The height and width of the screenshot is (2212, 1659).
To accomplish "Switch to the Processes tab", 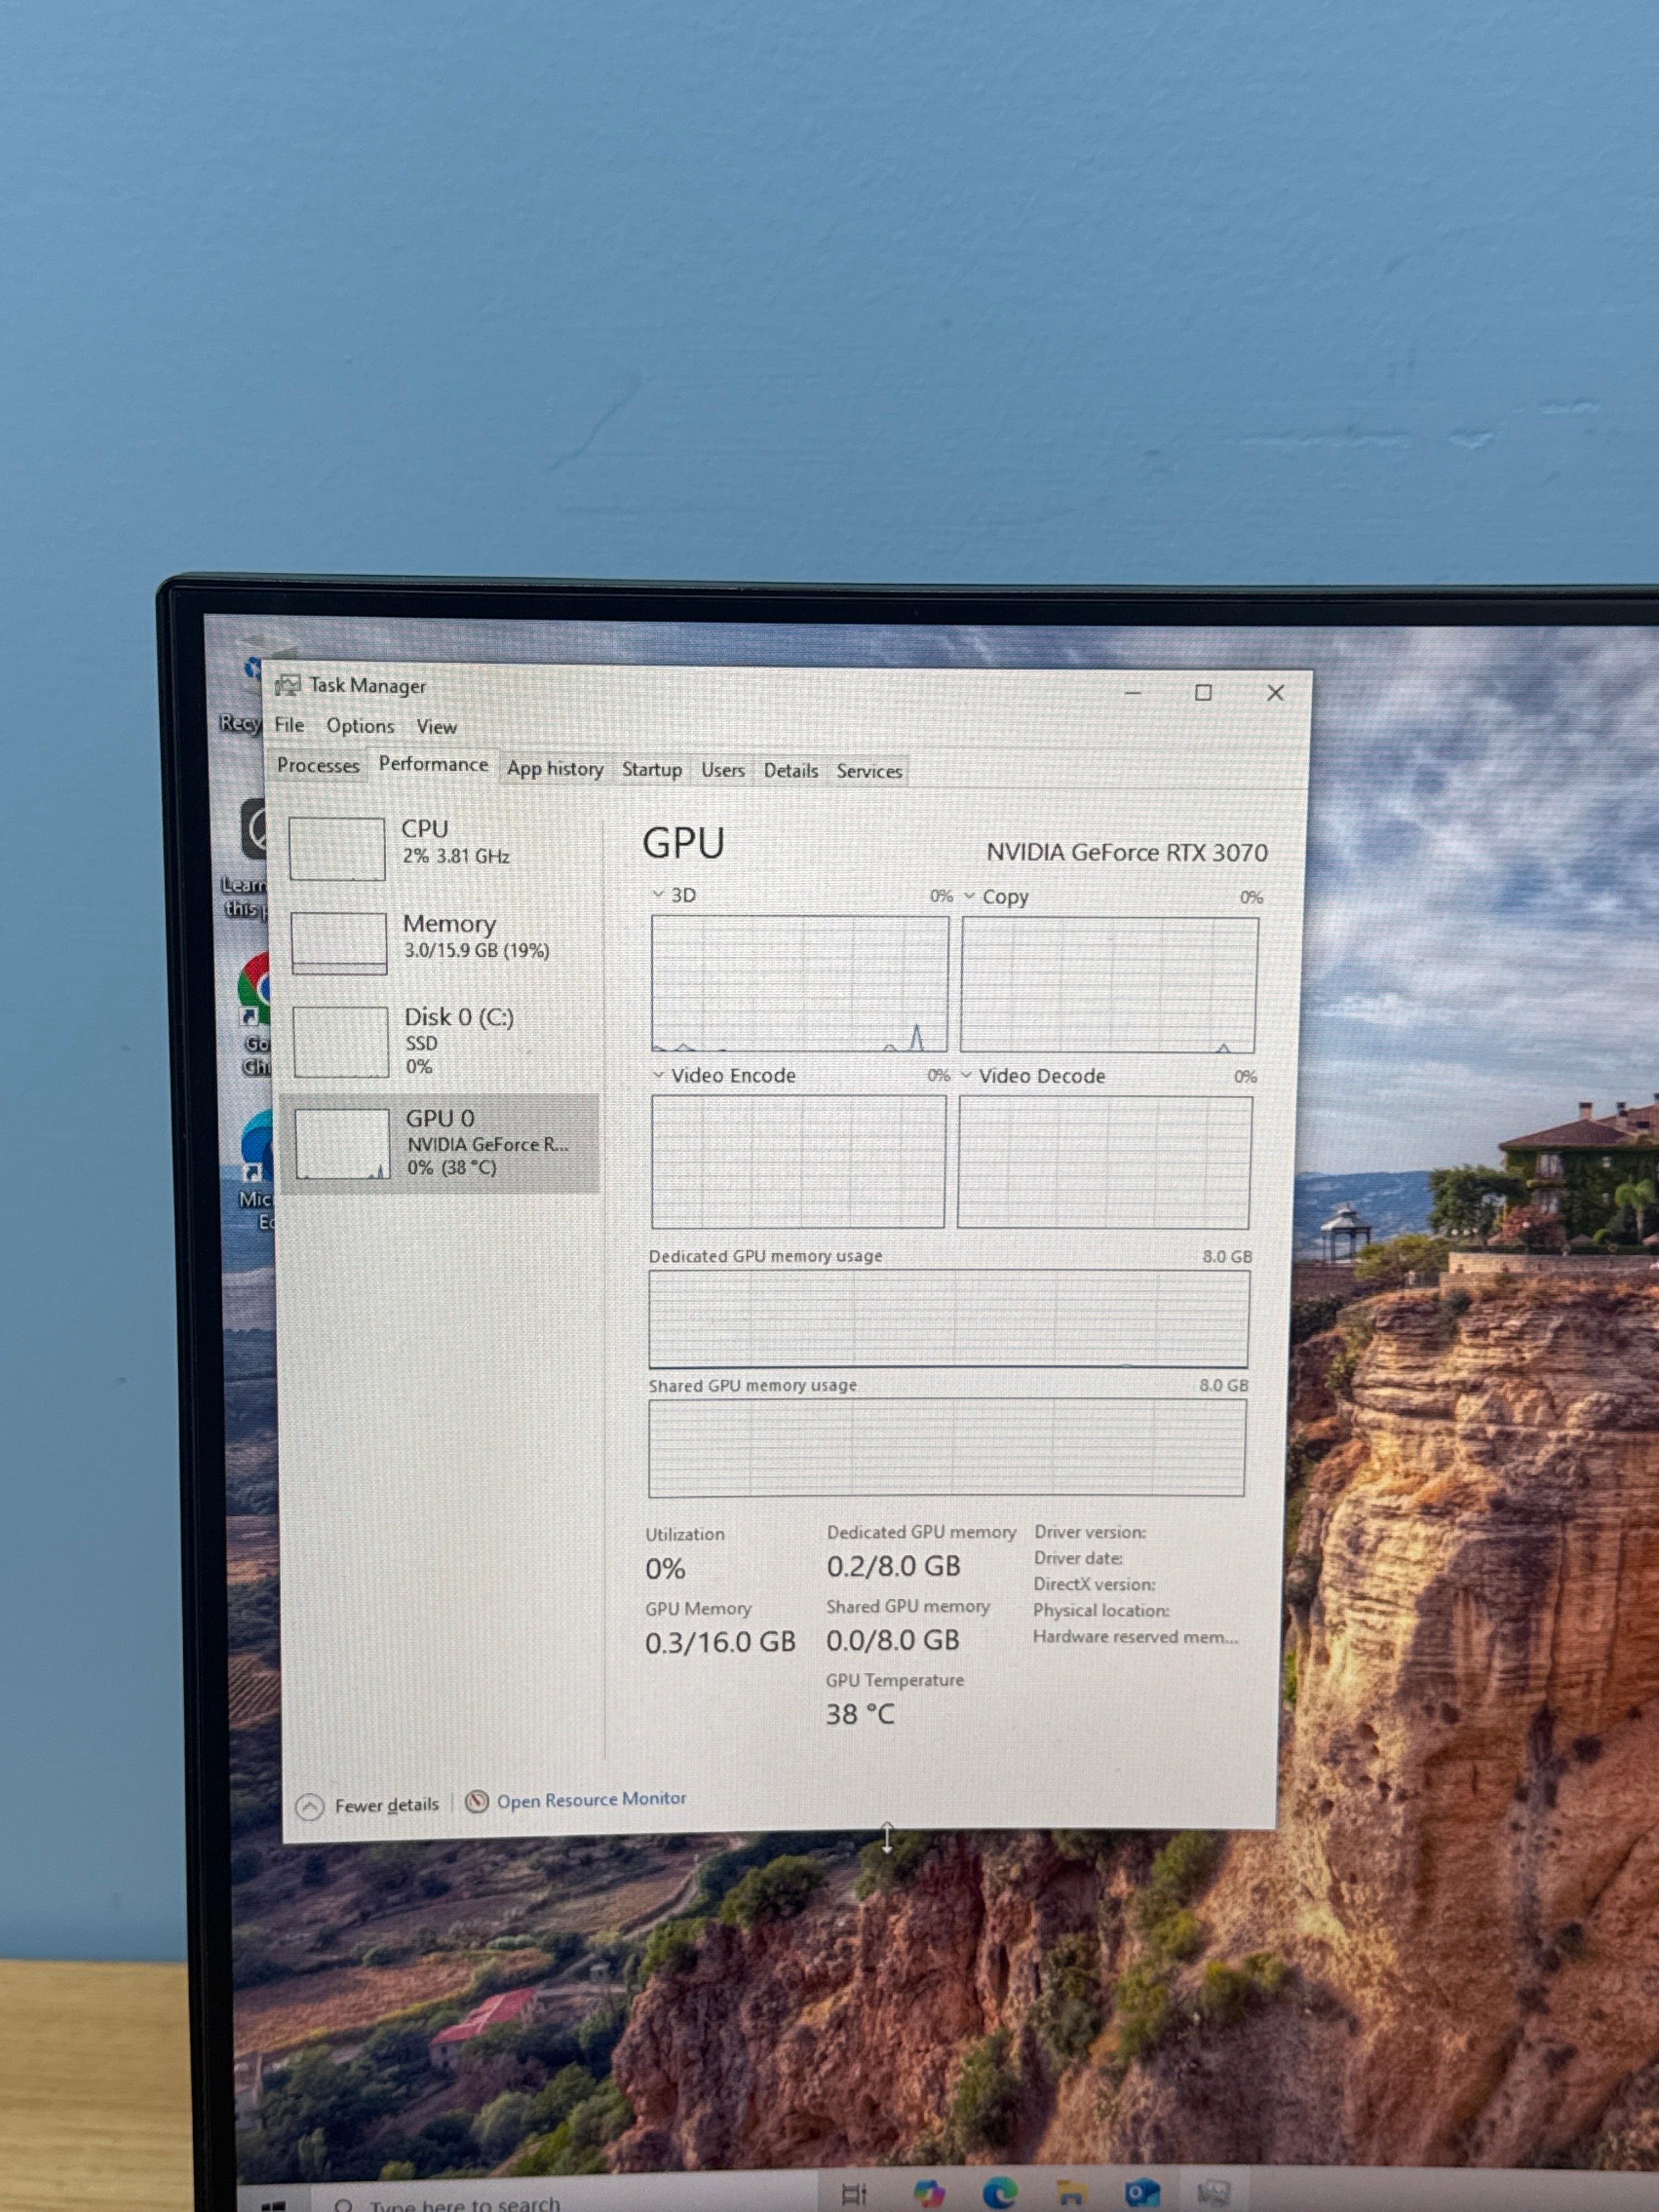I will coord(318,766).
